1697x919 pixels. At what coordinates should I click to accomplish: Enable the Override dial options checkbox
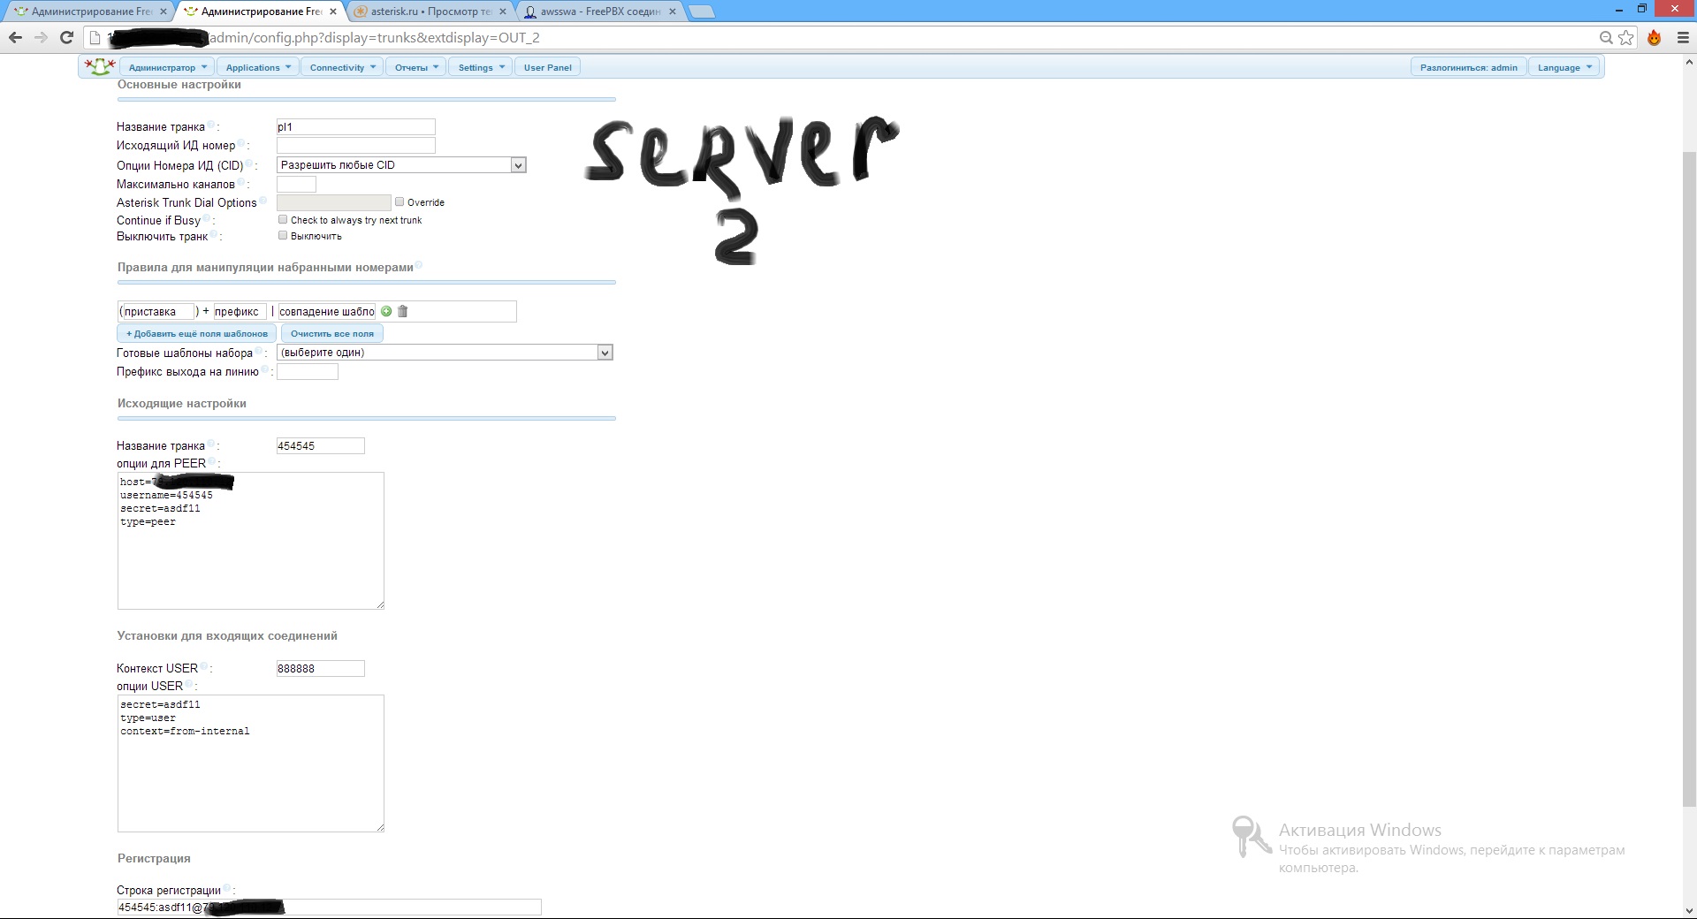tap(400, 201)
